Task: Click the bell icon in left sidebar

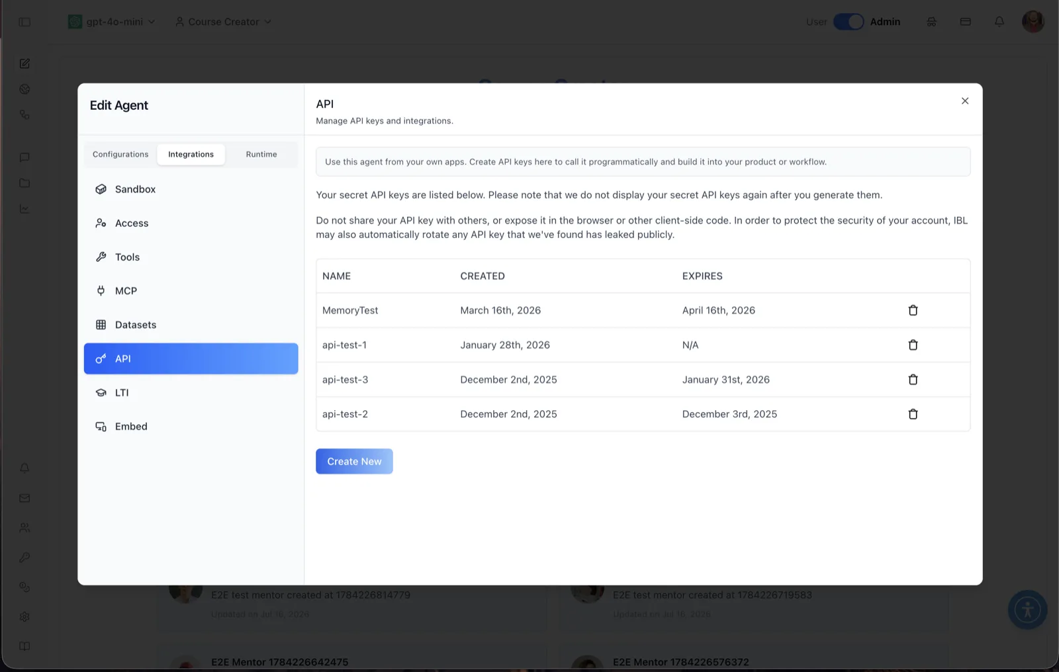Action: [24, 468]
